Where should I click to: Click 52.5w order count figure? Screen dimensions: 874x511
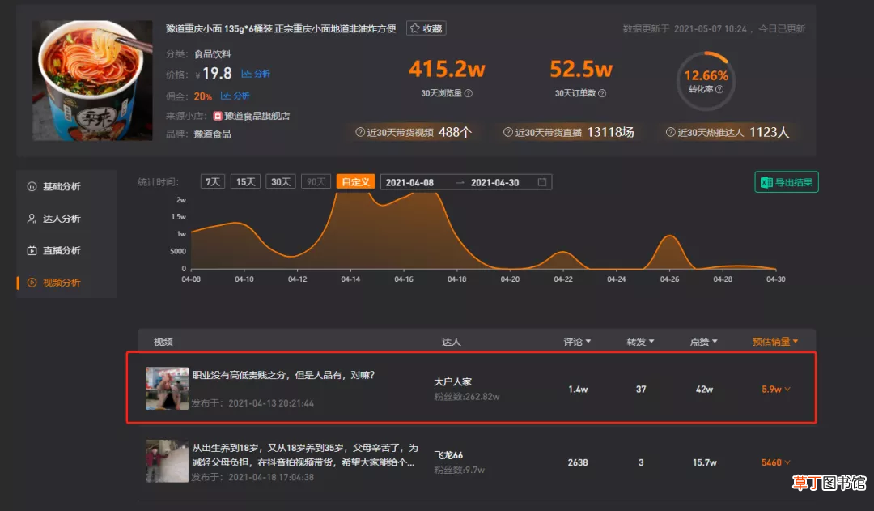(581, 69)
